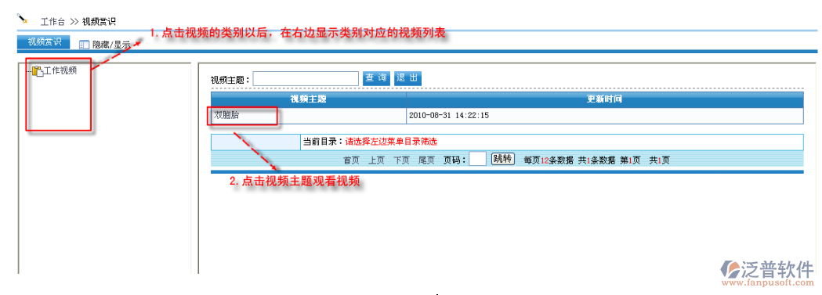
Task: Go to 工作台 in the breadcrumb
Action: (x=53, y=22)
